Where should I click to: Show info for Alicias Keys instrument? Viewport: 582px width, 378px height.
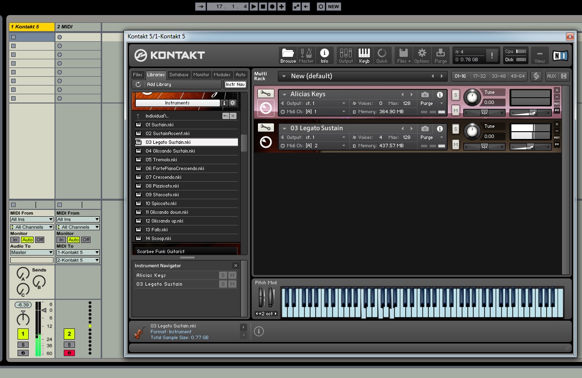[x=440, y=94]
